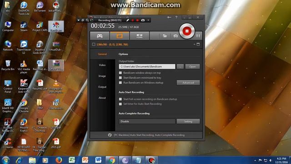Pause the Bandicam recording
The width and height of the screenshot is (291, 164).
(198, 36)
